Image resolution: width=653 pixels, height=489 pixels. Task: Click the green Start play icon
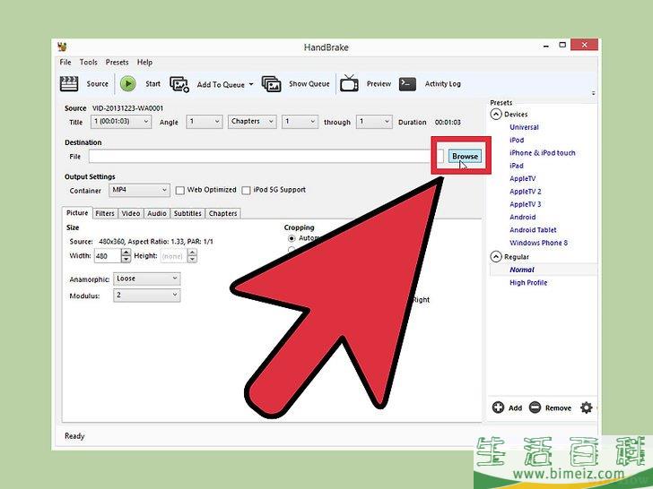[128, 83]
